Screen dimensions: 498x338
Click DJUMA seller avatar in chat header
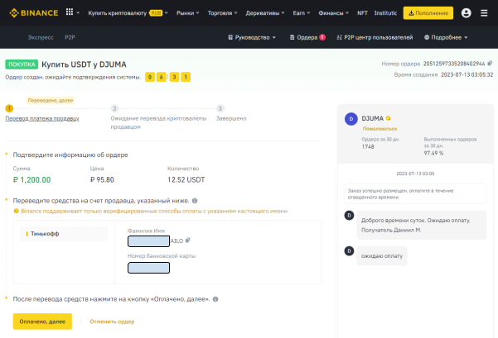coord(351,118)
